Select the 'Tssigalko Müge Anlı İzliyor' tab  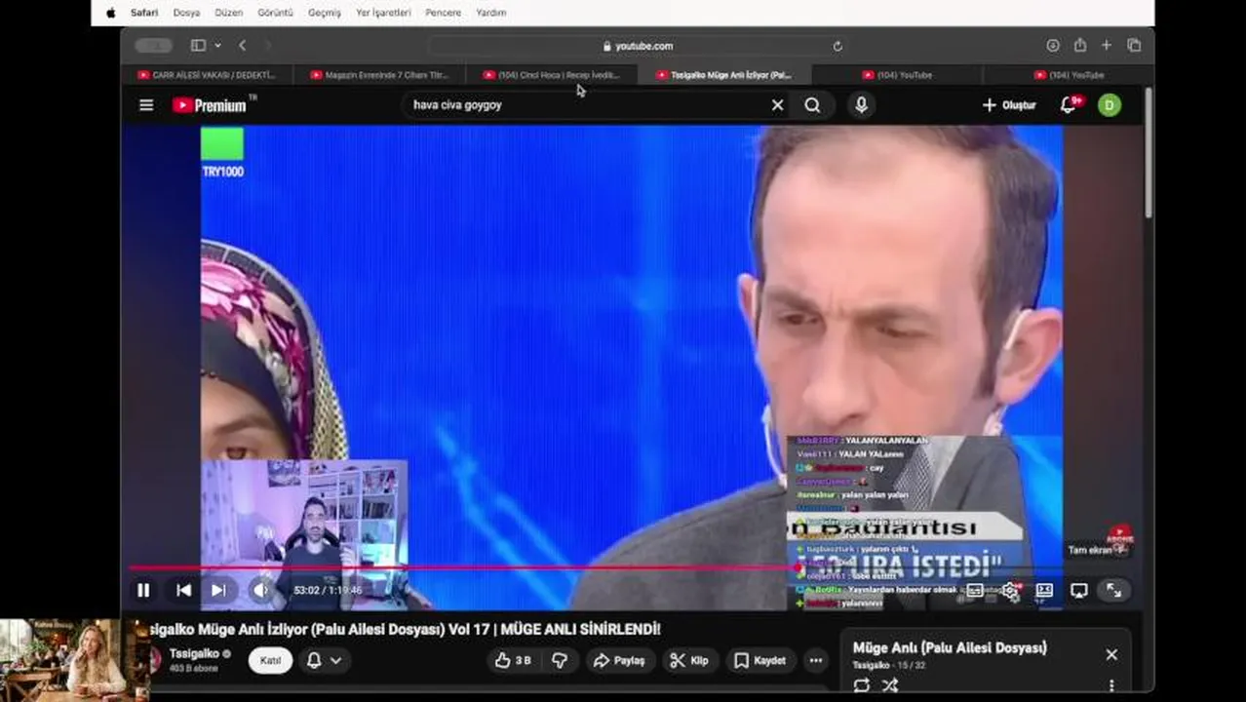724,75
